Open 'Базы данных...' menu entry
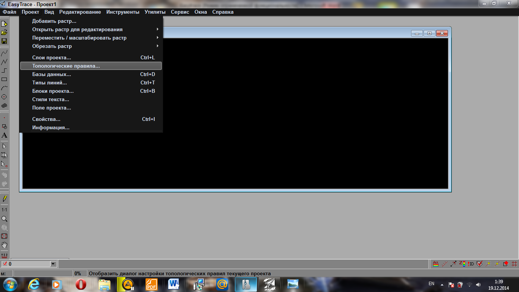 [x=91, y=74]
